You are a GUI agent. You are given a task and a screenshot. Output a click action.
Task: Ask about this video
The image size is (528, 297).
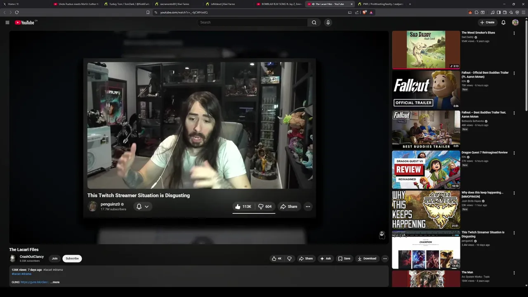pyautogui.click(x=325, y=259)
